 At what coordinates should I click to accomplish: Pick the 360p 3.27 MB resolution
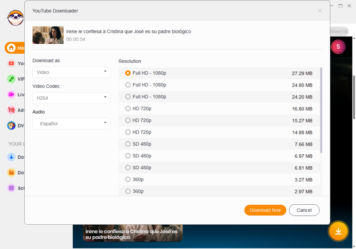click(128, 180)
